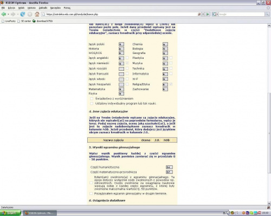Open the search engine selector dropdown
Image resolution: width=271 pixels, height=216 pixels.
[215, 14]
